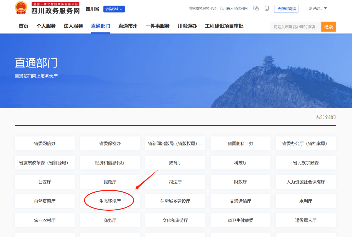Image resolution: width=352 pixels, height=237 pixels.
Task: Expand the 西昌 account dropdown arrow
Action: click(x=325, y=8)
